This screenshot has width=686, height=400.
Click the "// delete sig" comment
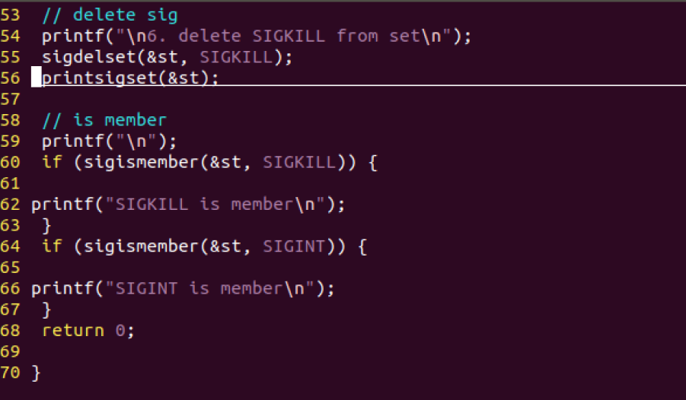[x=110, y=14]
